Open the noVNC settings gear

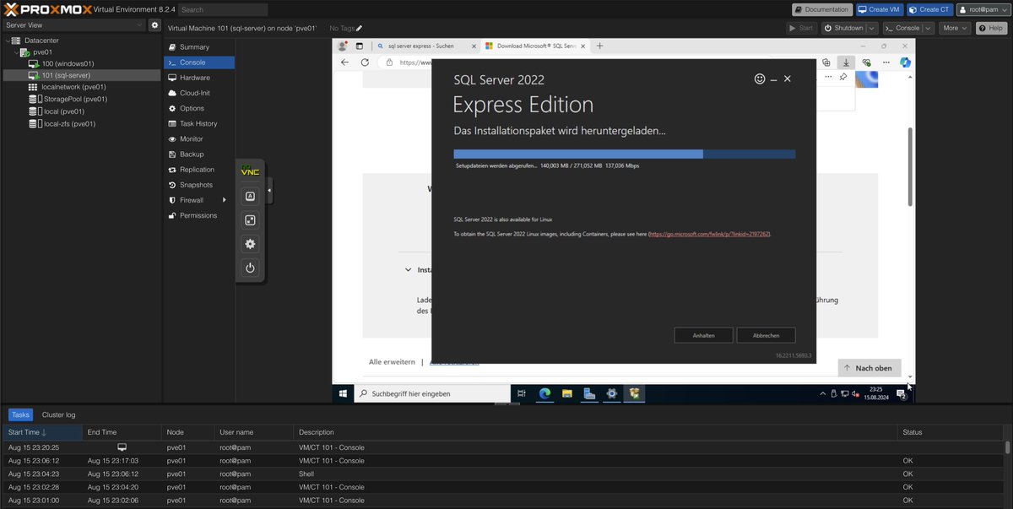(x=250, y=244)
